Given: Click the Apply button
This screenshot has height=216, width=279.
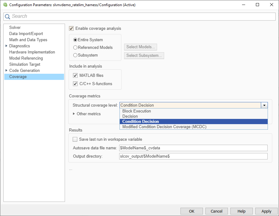Looking at the screenshot, I should pos(266,211).
